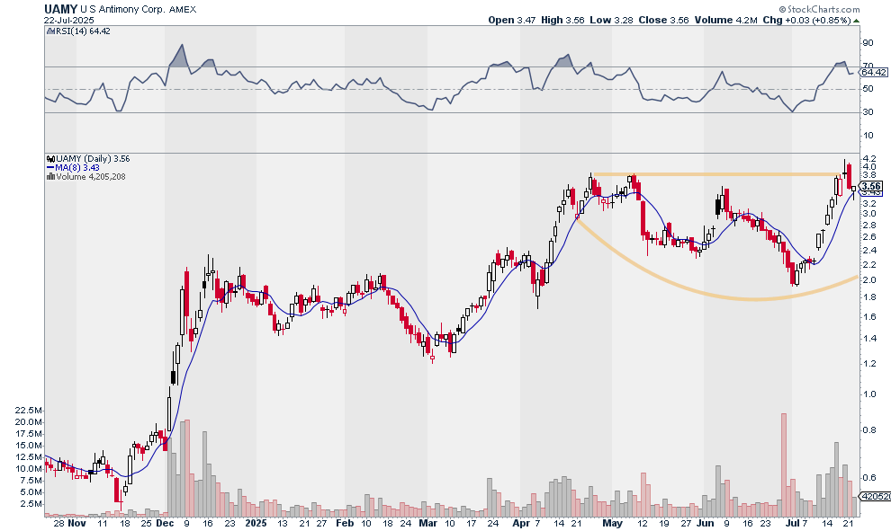Click the price axis label 1.2
Viewport: 891px width, 531px height.
pos(868,364)
